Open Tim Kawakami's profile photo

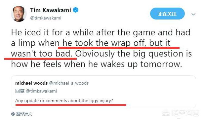click(x=19, y=14)
